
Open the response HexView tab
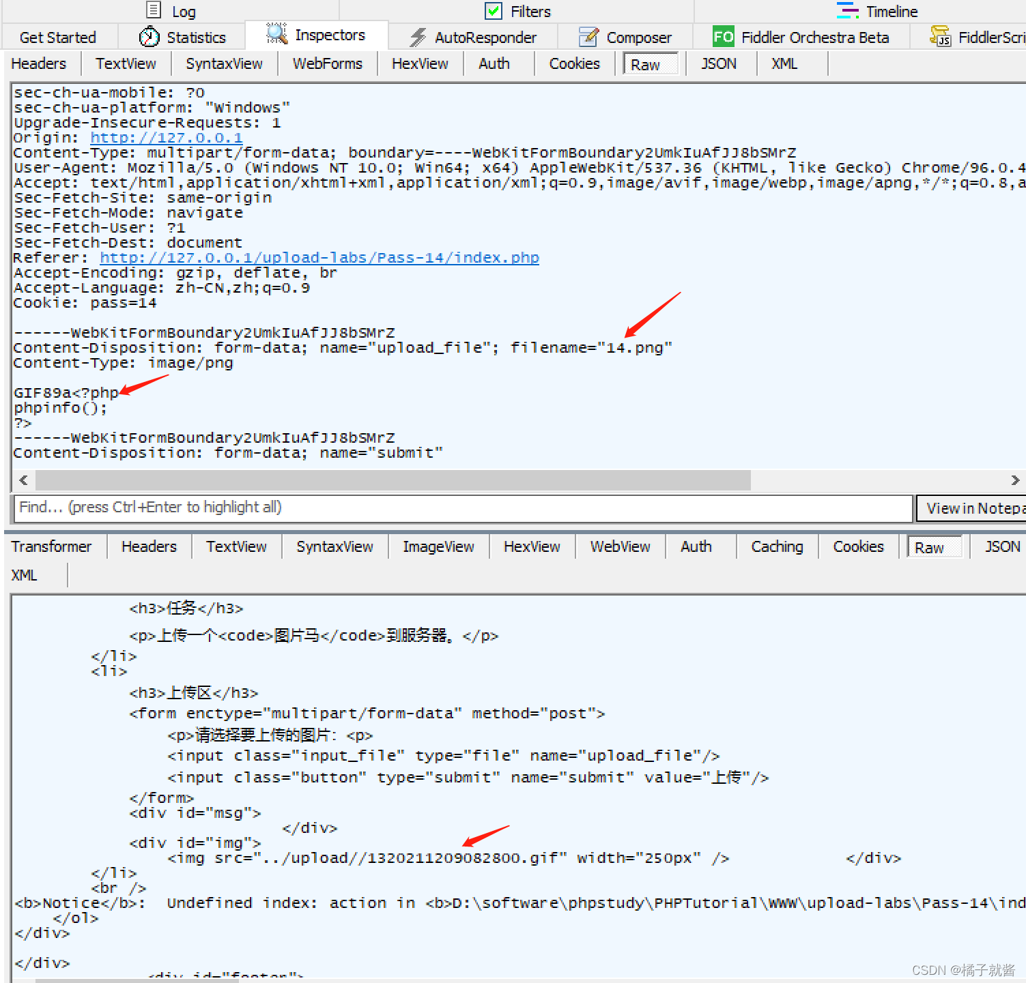click(x=532, y=546)
